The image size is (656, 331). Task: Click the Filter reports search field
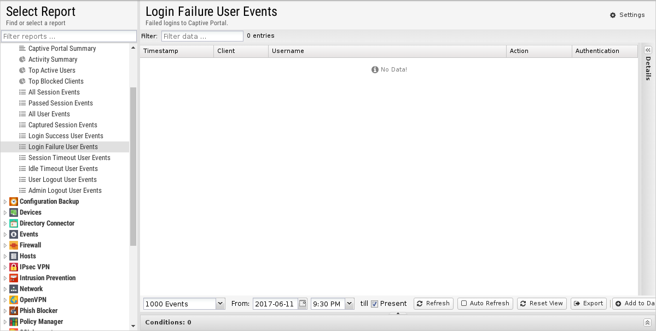68,37
